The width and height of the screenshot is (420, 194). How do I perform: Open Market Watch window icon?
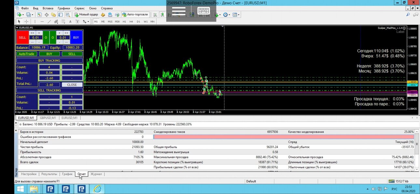(39, 15)
